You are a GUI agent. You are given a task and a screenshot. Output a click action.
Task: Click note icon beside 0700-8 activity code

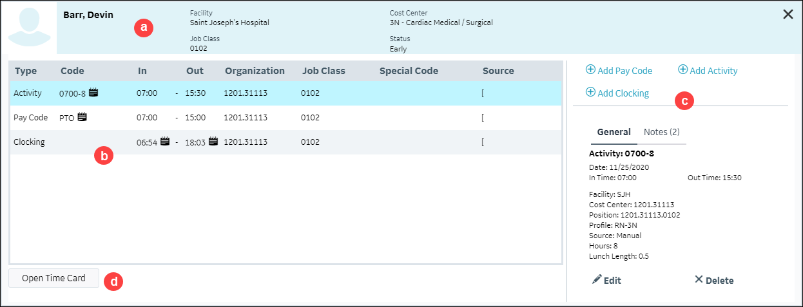click(x=93, y=93)
